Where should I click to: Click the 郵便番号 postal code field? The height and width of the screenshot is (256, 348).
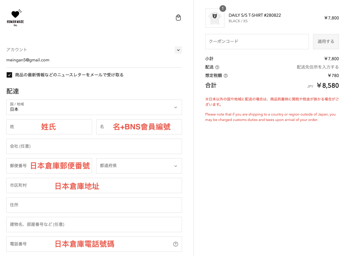pyautogui.click(x=49, y=166)
